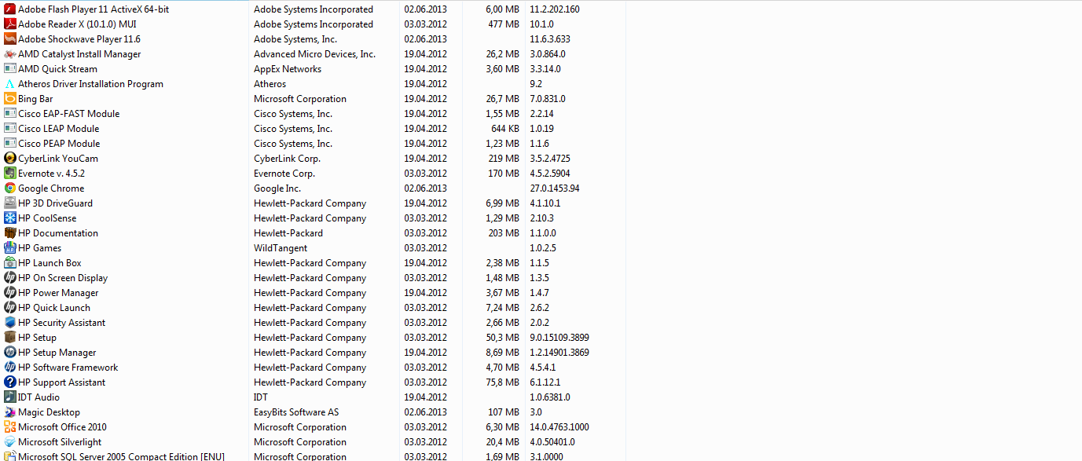Image resolution: width=1082 pixels, height=461 pixels.
Task: Click the Adobe Reader X icon
Action: coord(10,24)
